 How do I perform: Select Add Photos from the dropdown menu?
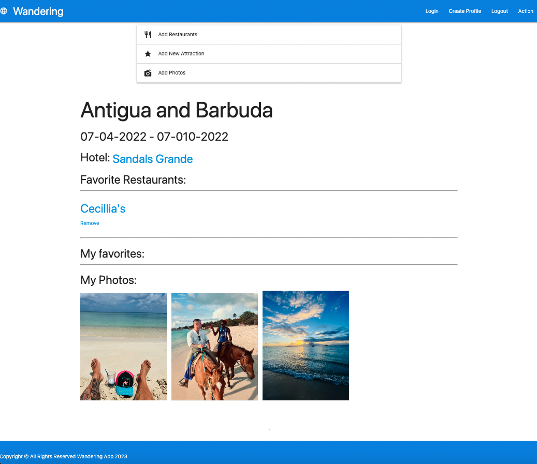pos(171,72)
